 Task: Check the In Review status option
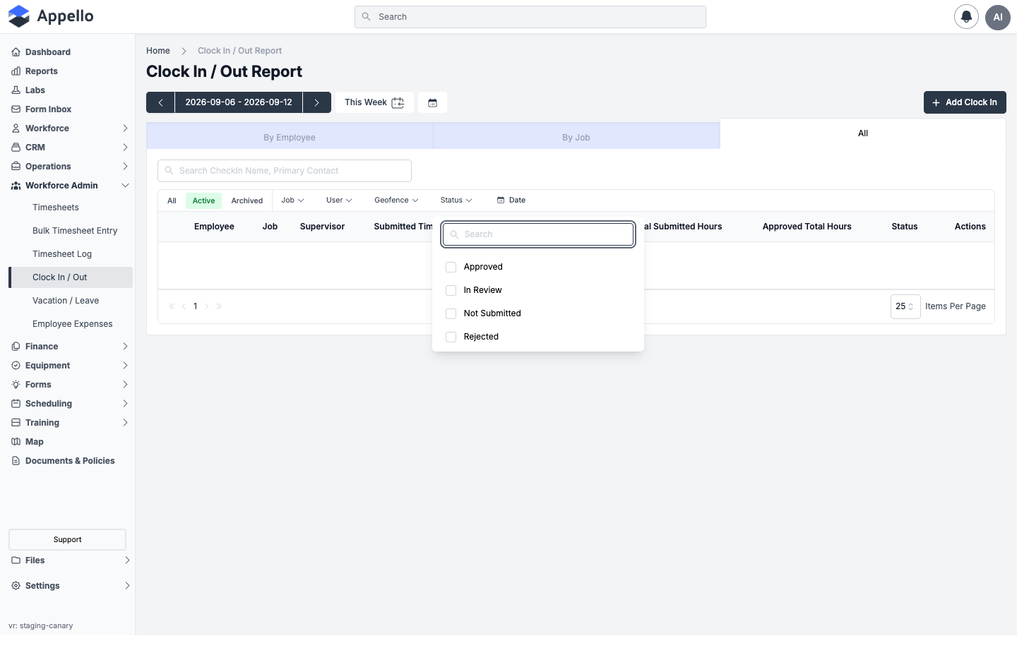451,290
